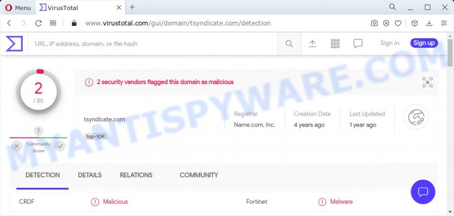Image resolution: width=454 pixels, height=216 pixels.
Task: Switch to the RELATIONS tab
Action: pos(136,175)
